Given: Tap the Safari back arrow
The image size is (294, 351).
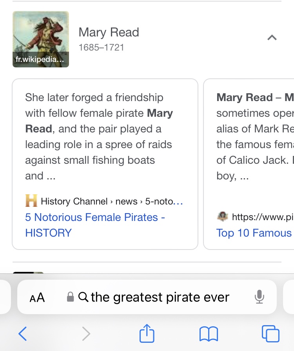Looking at the screenshot, I should (23, 334).
